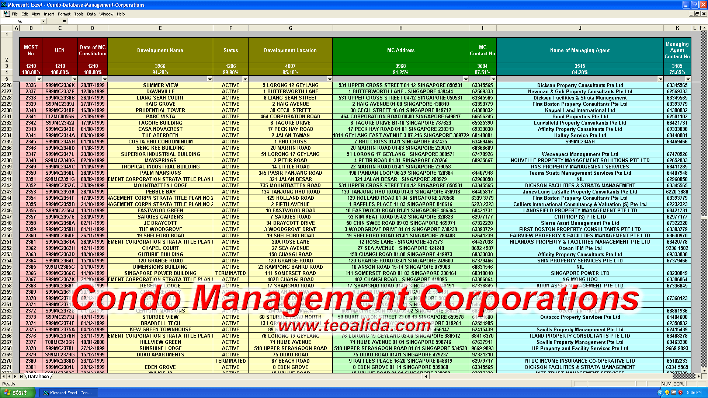Open the Edit menu
Viewport: 708px width, 398px height.
[x=25, y=14]
